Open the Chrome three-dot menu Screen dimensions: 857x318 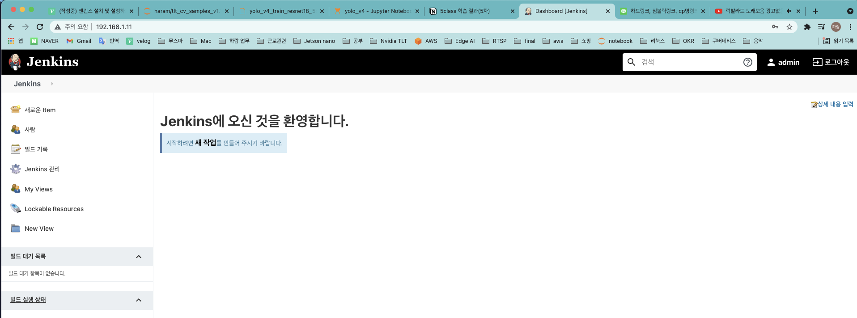tap(850, 27)
